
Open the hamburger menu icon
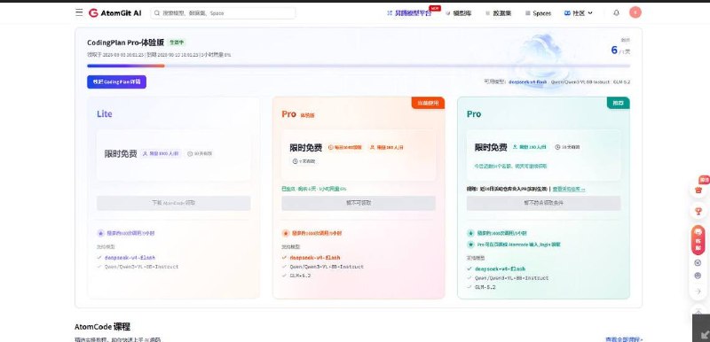(x=79, y=12)
